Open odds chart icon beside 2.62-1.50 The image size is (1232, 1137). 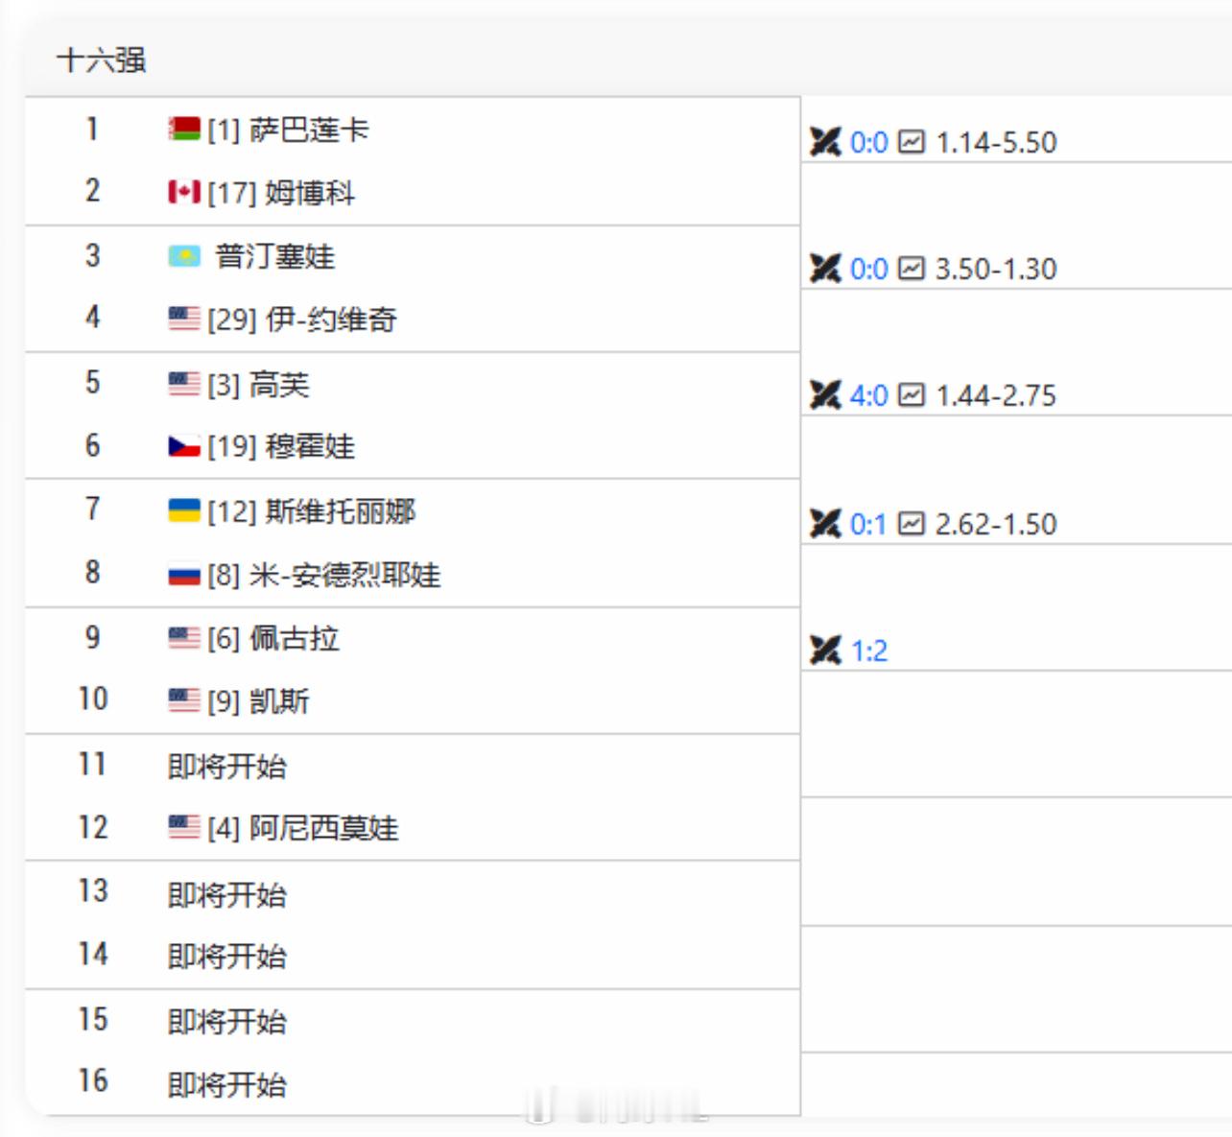click(x=911, y=524)
